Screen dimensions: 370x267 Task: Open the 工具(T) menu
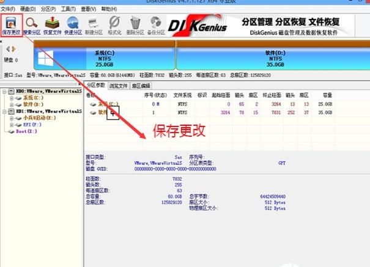click(68, 9)
